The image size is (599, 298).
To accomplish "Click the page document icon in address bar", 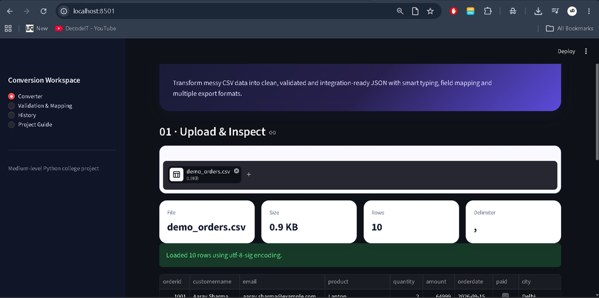I will tap(415, 11).
